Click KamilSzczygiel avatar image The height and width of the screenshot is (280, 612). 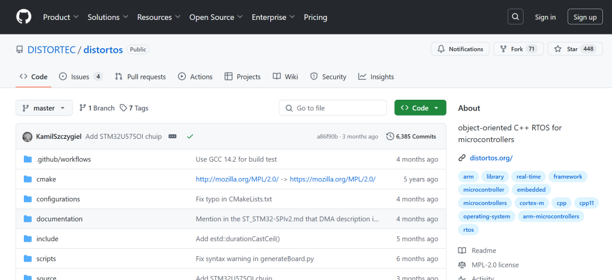point(27,137)
